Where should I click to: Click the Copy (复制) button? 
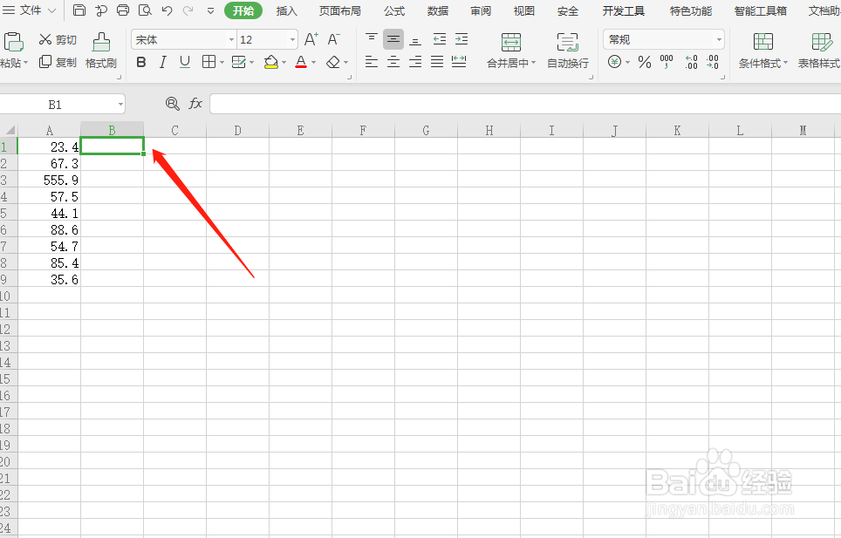[58, 62]
